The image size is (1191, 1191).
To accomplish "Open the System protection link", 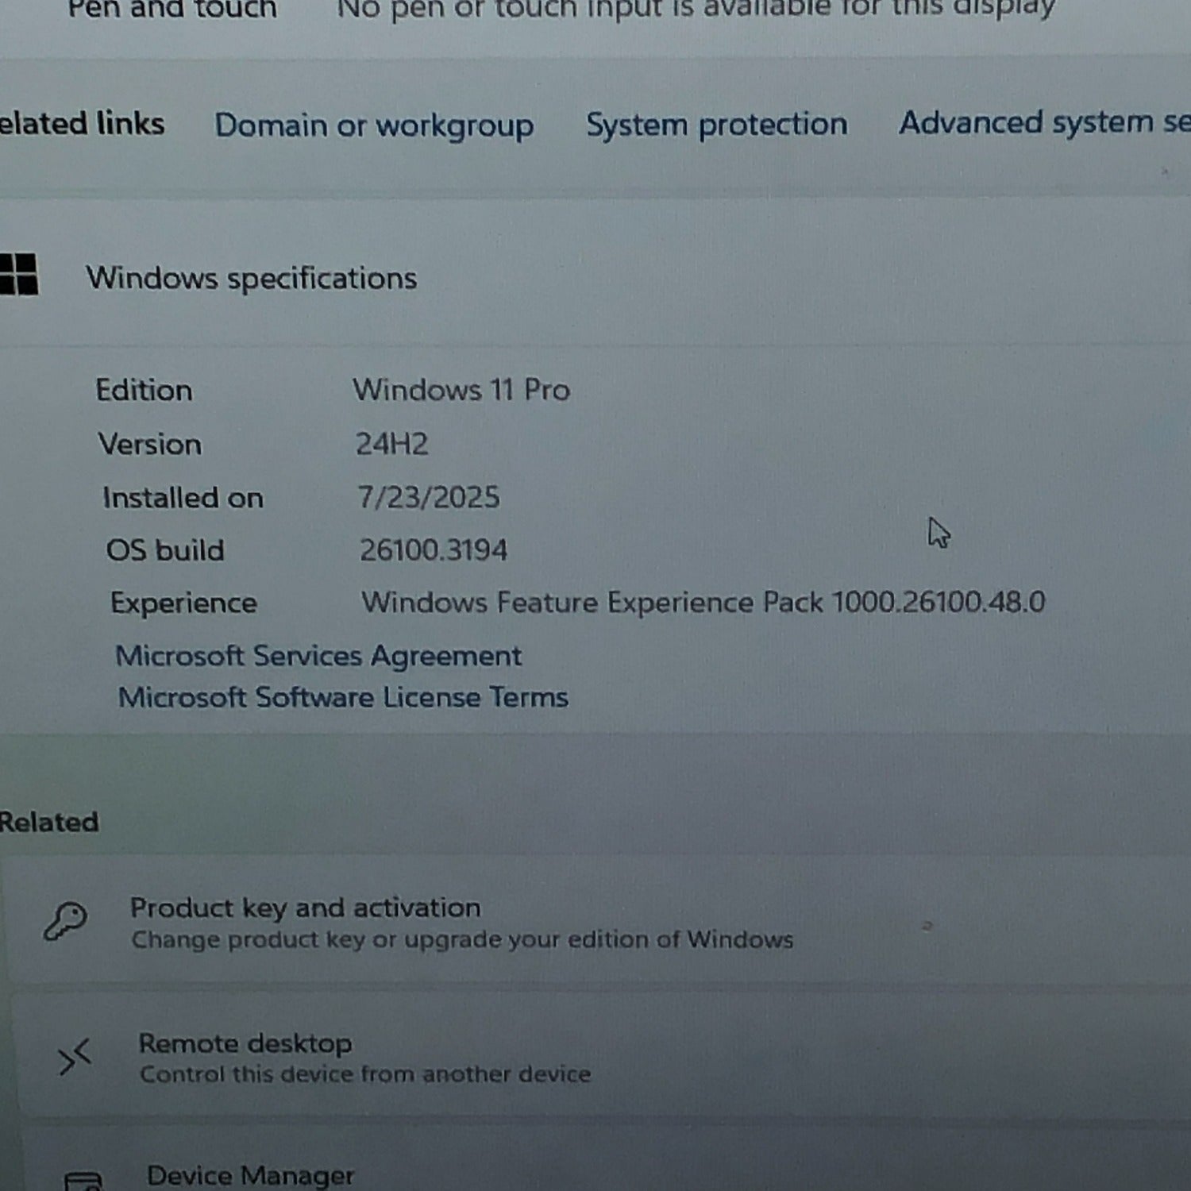I will tap(716, 125).
